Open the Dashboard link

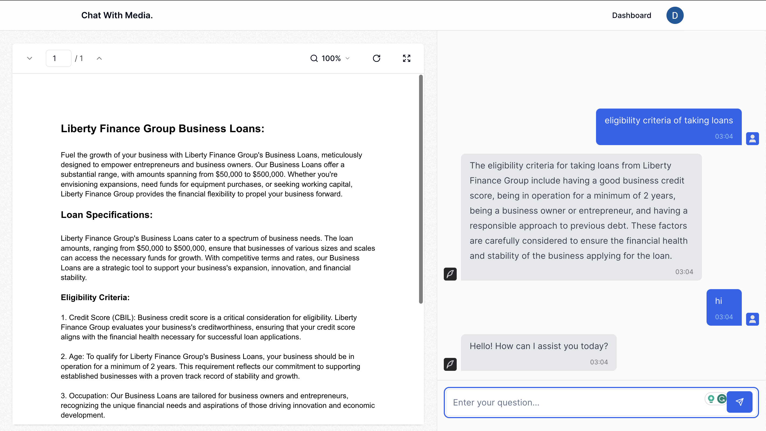click(631, 15)
